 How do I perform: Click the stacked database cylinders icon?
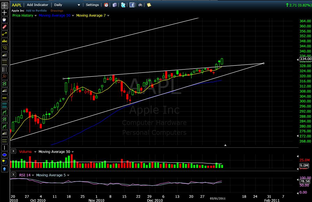pyautogui.click(x=115, y=5)
